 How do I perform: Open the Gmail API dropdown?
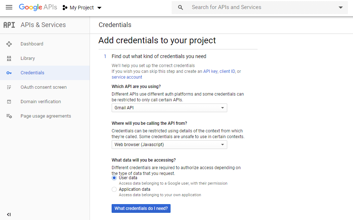(169, 108)
